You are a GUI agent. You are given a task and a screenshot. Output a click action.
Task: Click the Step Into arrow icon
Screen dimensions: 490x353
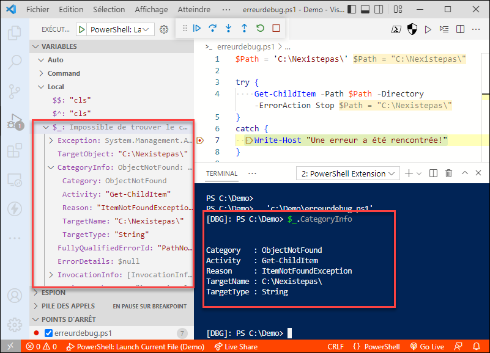(228, 29)
